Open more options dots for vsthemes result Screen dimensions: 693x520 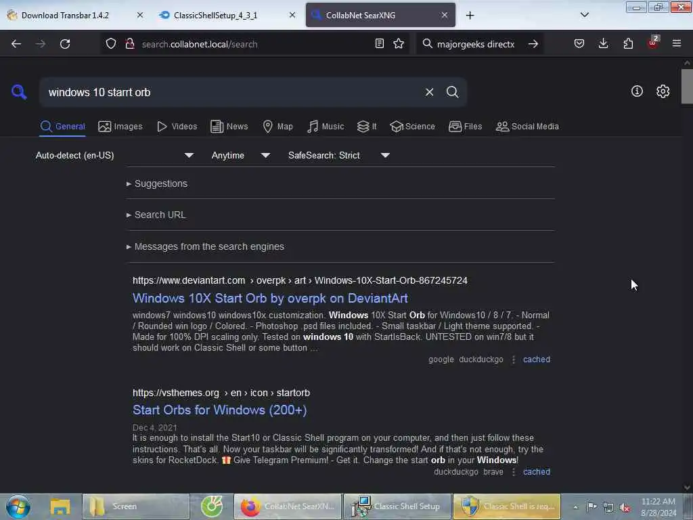click(513, 472)
